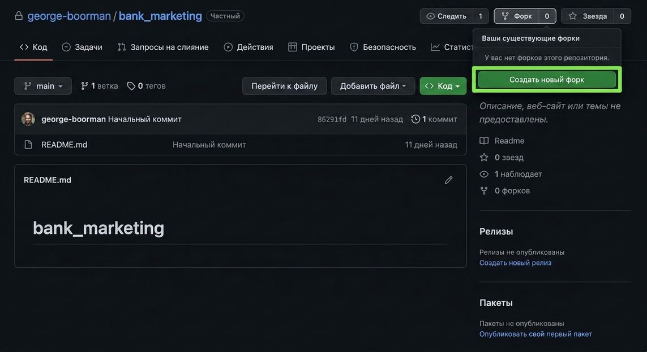Click the Следить watch button
The image size is (647, 352).
(447, 16)
